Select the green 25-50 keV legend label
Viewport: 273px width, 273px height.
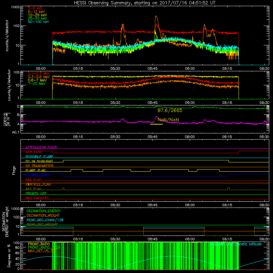[38, 18]
